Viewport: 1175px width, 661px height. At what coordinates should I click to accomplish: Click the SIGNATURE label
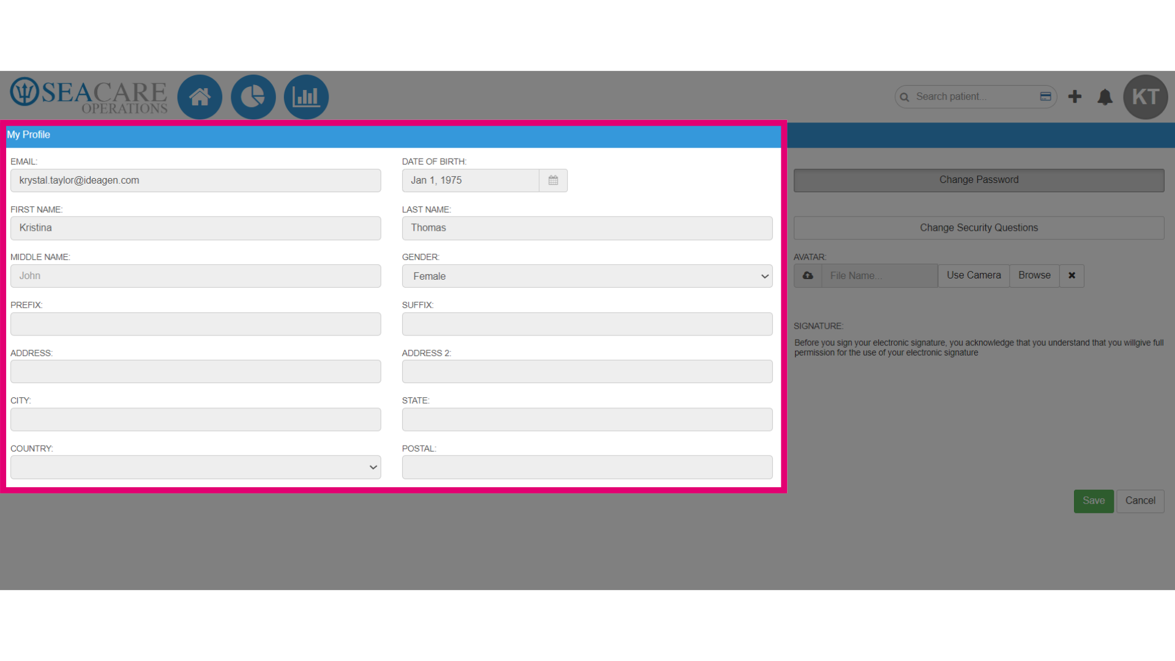point(818,326)
